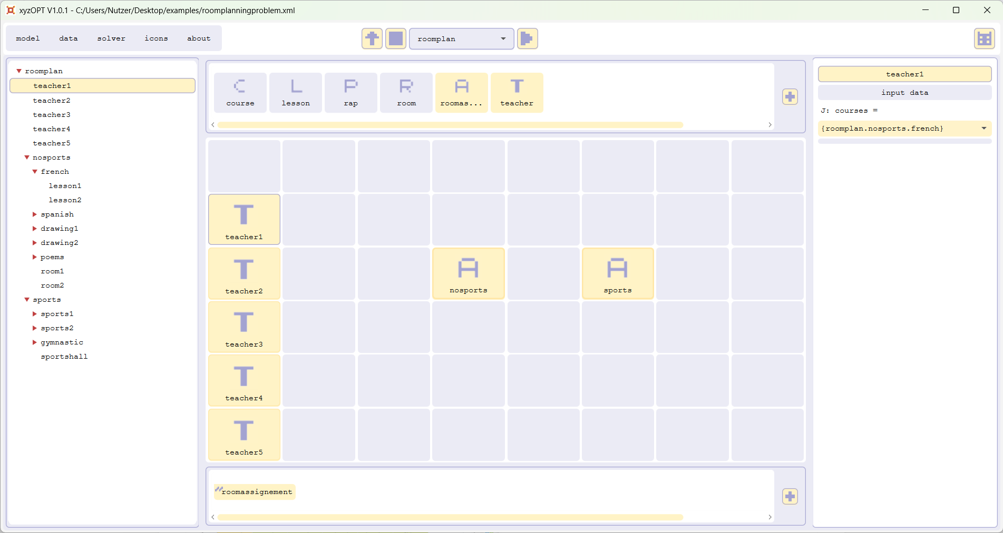Click the nosports tile in the grid
The image size is (1003, 533).
468,273
